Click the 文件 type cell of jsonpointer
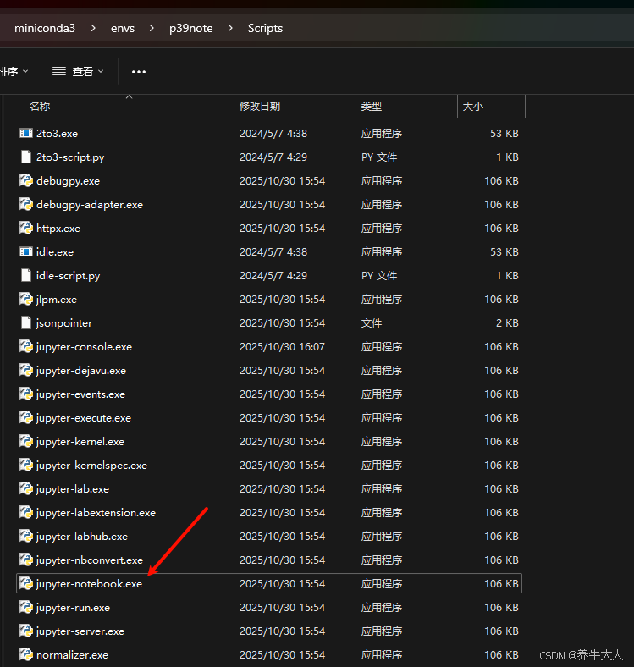 (x=371, y=323)
